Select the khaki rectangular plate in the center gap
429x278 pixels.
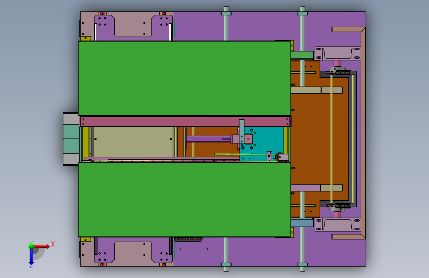[133, 142]
